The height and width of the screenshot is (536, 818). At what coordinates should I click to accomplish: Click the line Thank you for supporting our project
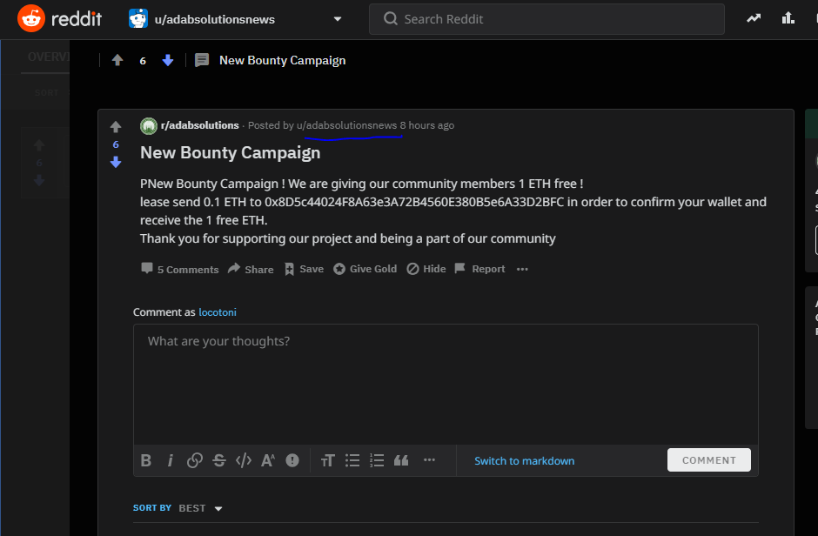pyautogui.click(x=347, y=238)
